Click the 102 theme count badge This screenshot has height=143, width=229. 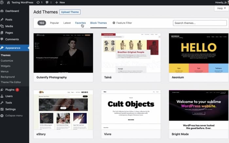(42, 23)
